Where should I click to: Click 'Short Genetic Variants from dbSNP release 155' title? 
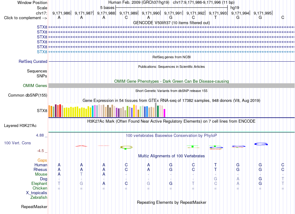(171, 91)
